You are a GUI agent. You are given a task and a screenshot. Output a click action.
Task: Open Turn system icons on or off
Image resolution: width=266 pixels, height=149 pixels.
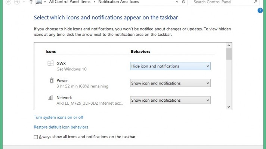coord(58,117)
